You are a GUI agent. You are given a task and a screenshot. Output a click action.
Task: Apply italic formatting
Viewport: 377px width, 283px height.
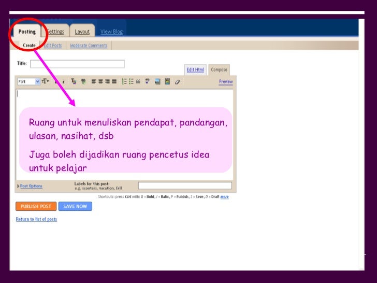point(64,81)
